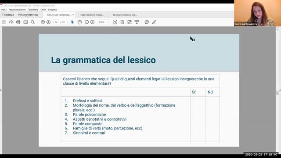Expand the left navigation pane arrow
Image resolution: width=281 pixels, height=158 pixels.
[x=1, y=90]
